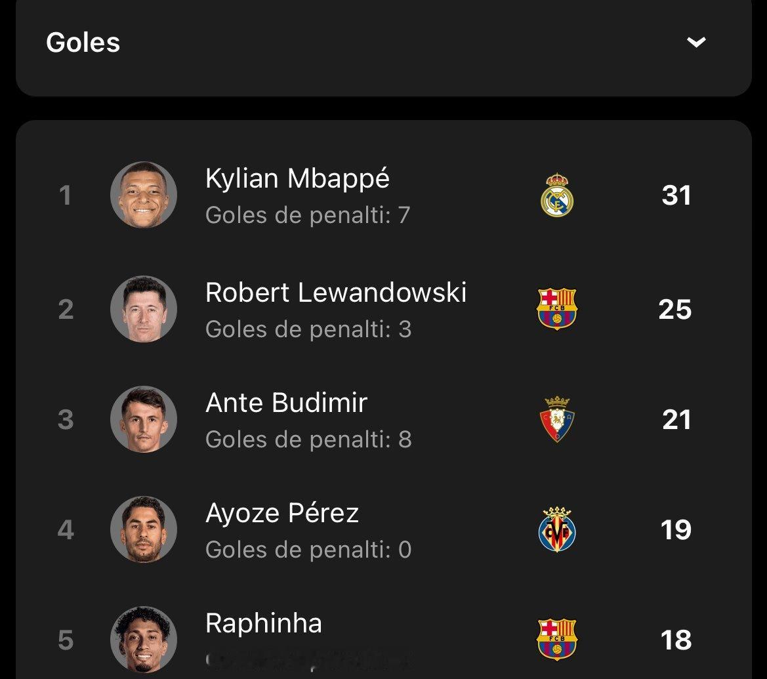
Task: Select the Kylian Mbappé player name
Action: coord(297,178)
